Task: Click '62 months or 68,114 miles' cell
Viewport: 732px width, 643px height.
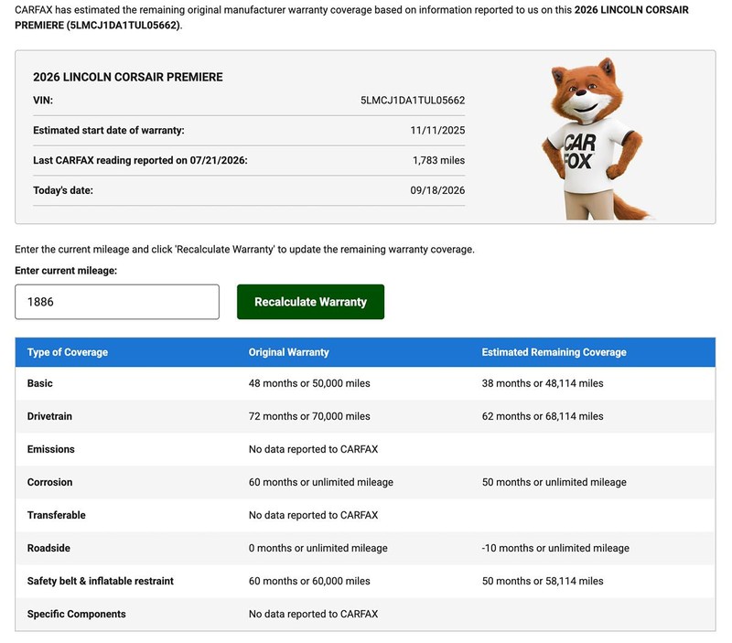Action: click(x=543, y=416)
